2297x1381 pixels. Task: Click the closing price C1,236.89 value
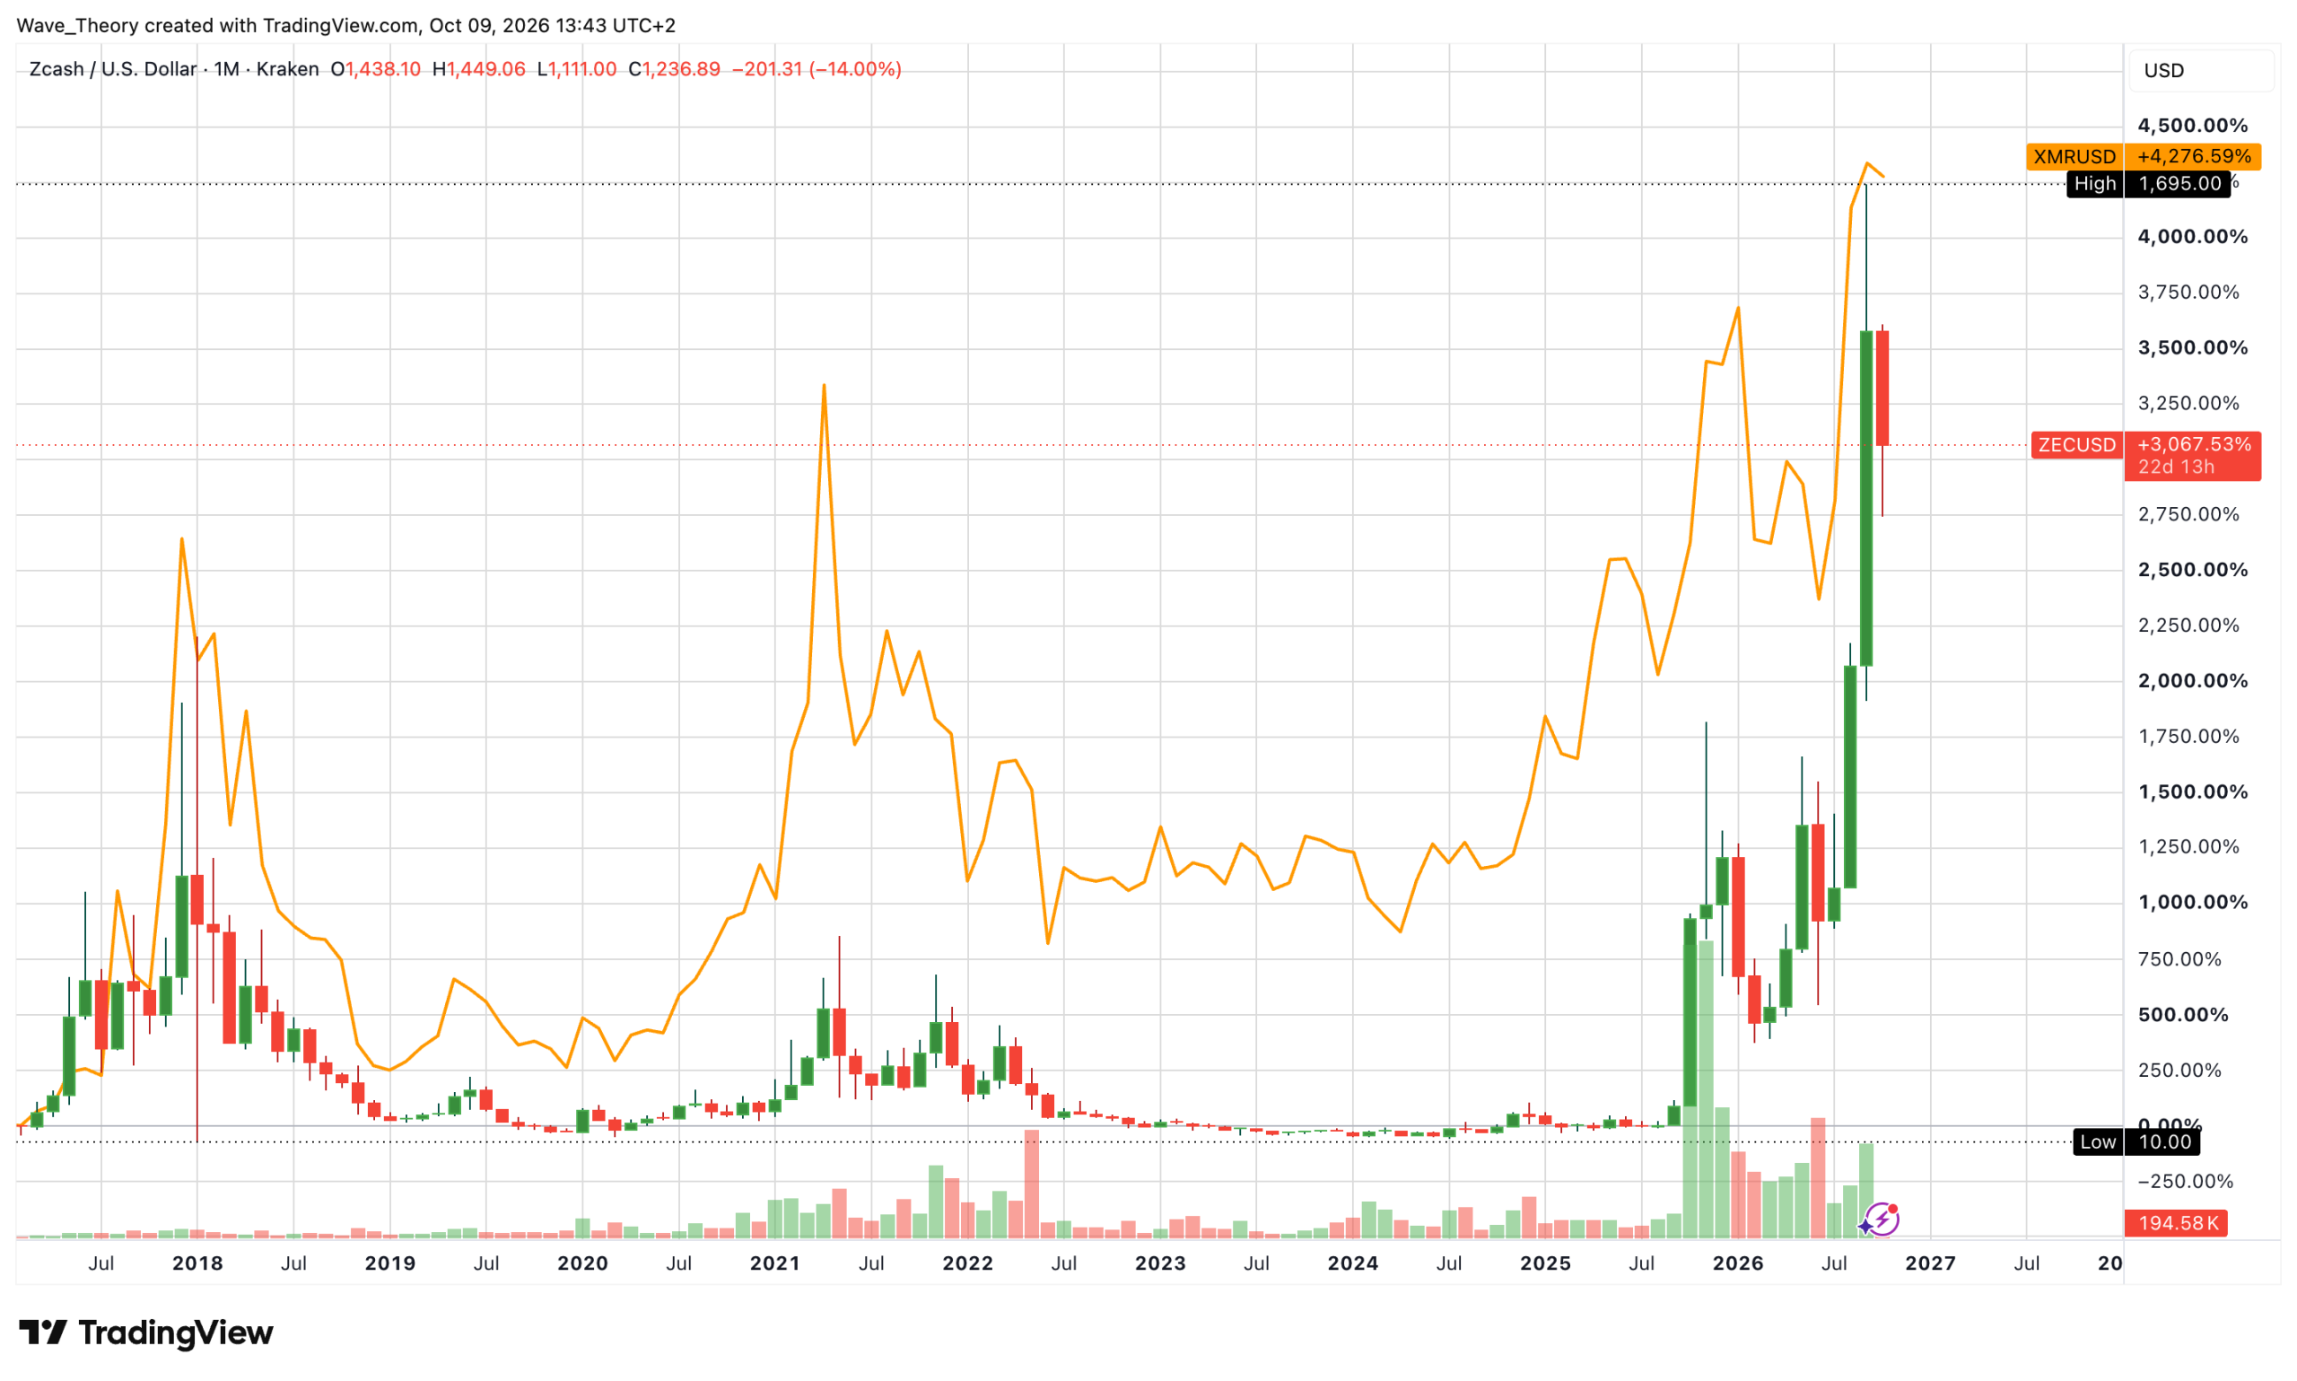pos(674,69)
